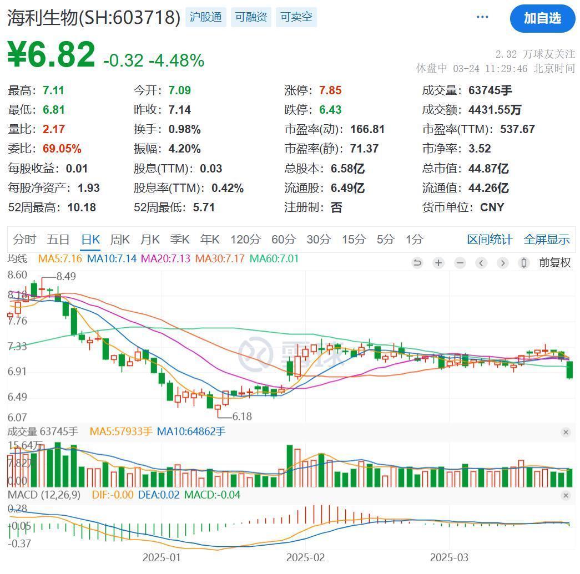Image resolution: width=580 pixels, height=574 pixels.
Task: Click the MA10:7.14 moving average label
Action: tap(112, 258)
